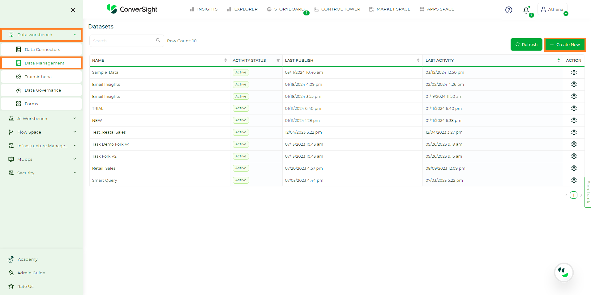Viewport: 591px width, 295px height.
Task: Select the Forms sidebar icon
Action: pyautogui.click(x=19, y=103)
